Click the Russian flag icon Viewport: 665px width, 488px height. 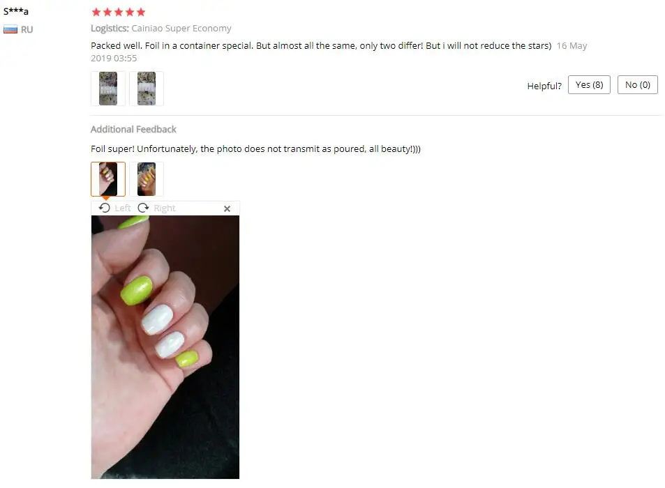point(10,30)
